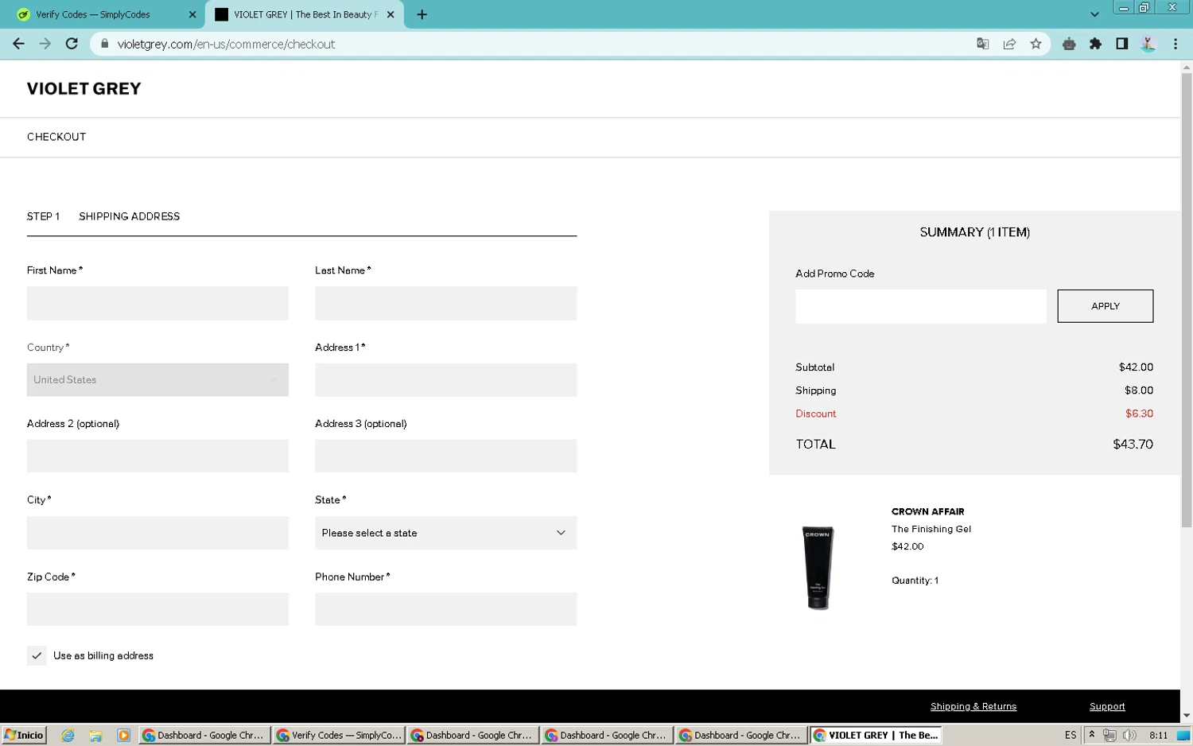This screenshot has height=746, width=1193.
Task: Click the system clock showing 8:11
Action: pyautogui.click(x=1159, y=736)
